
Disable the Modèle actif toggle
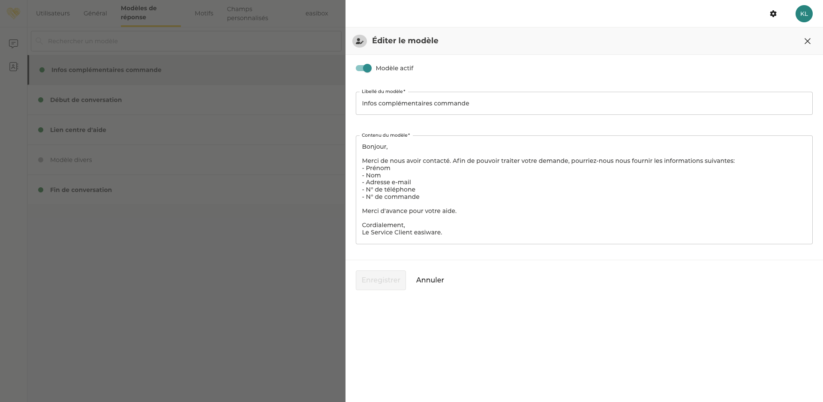pyautogui.click(x=363, y=68)
